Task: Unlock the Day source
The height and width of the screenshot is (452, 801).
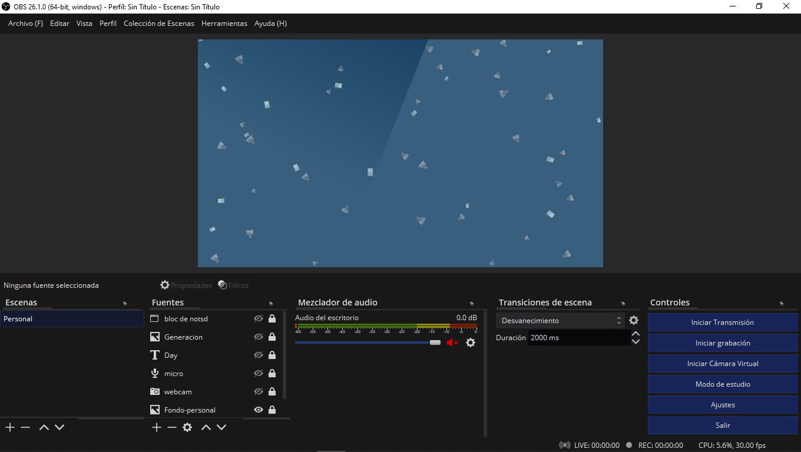Action: point(272,355)
